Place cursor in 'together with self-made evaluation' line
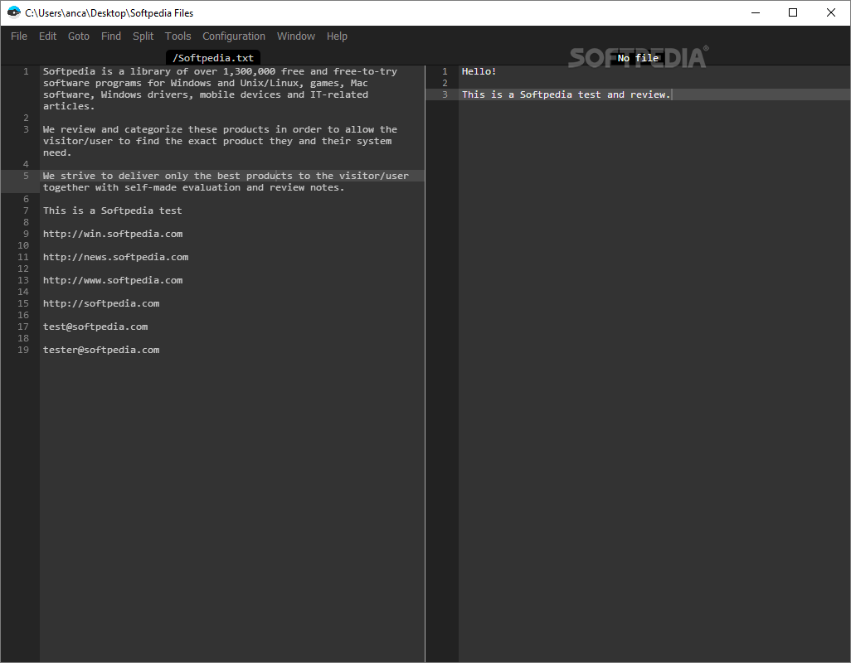 tap(193, 187)
